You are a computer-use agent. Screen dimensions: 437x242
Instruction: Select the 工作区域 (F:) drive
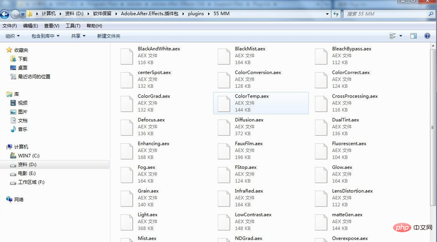point(31,182)
